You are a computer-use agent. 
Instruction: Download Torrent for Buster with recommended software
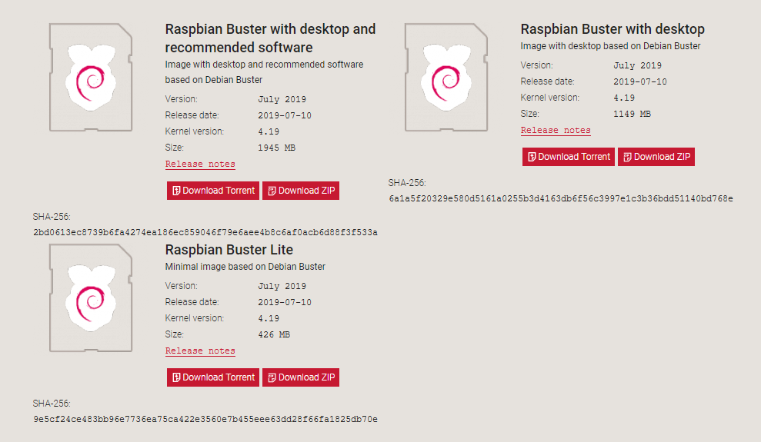tap(213, 191)
